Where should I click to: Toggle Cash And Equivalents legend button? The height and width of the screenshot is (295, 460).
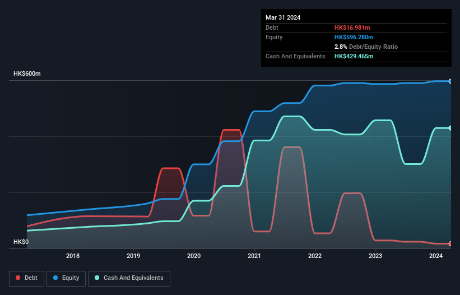pos(129,278)
